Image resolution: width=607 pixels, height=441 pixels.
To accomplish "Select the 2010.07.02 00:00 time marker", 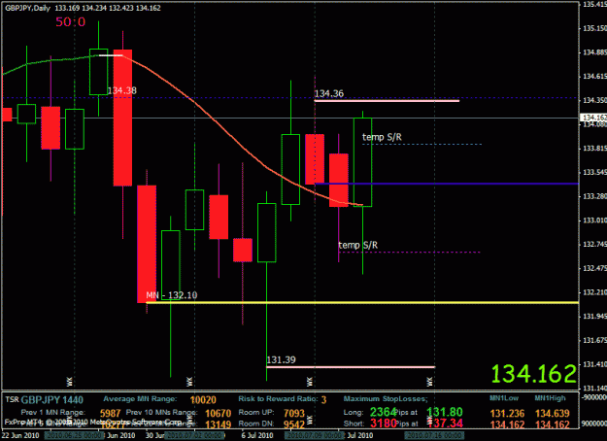I will 194,435.
